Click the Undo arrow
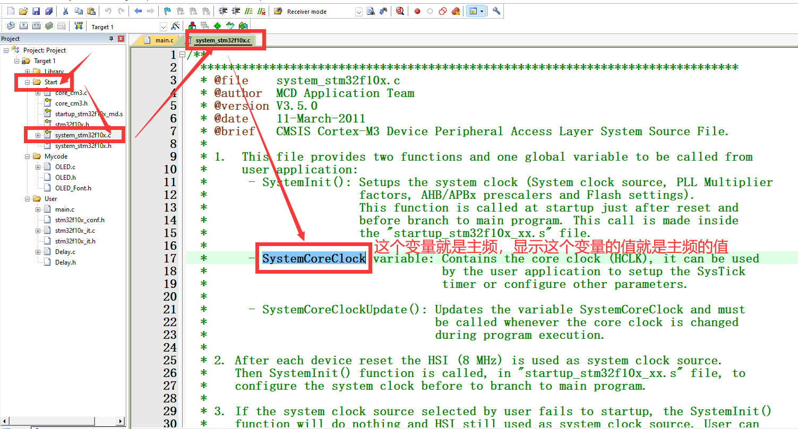This screenshot has width=798, height=429. point(108,11)
